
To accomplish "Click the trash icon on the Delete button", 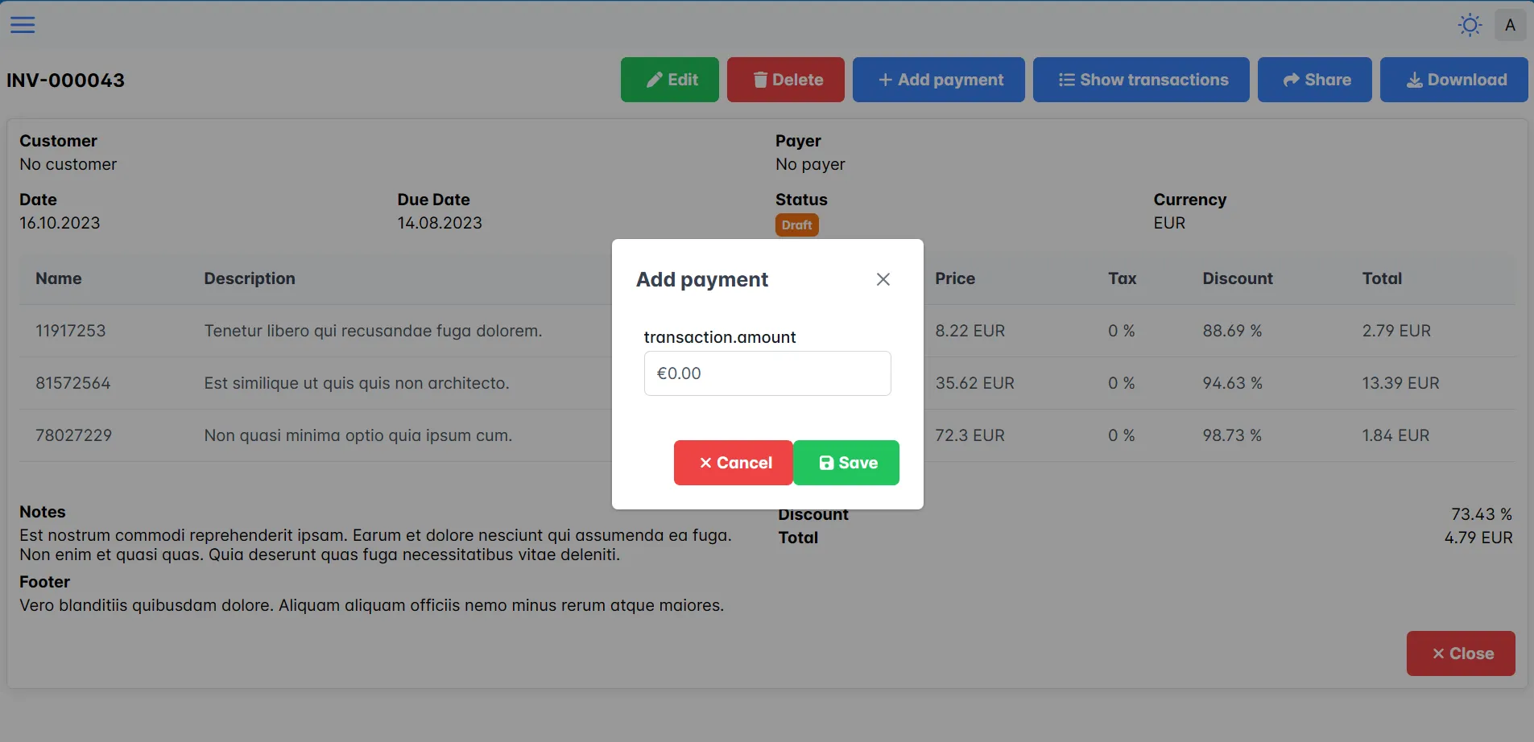I will pos(759,80).
